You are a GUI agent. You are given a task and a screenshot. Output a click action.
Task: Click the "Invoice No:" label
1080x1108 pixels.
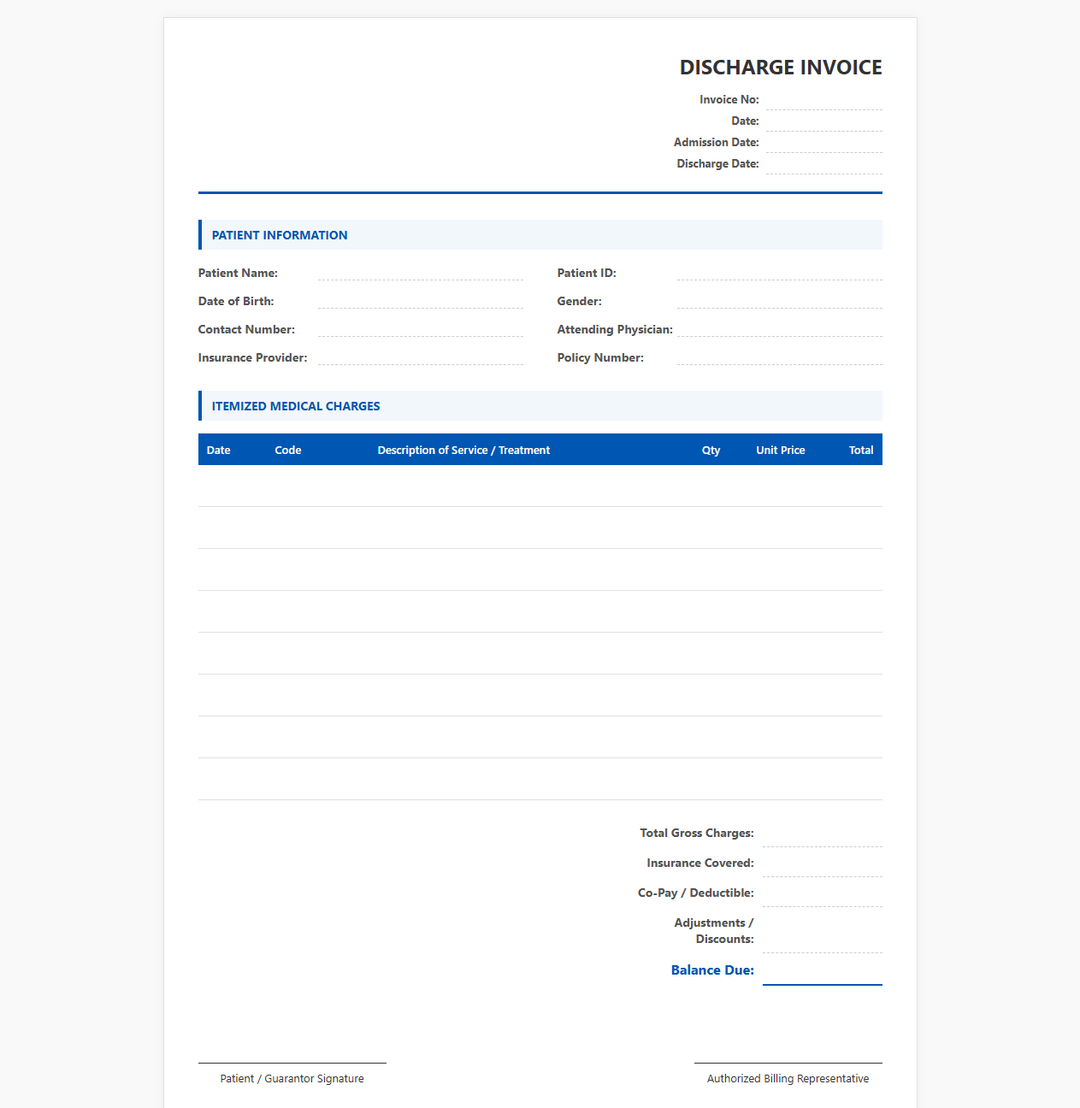[x=729, y=100]
